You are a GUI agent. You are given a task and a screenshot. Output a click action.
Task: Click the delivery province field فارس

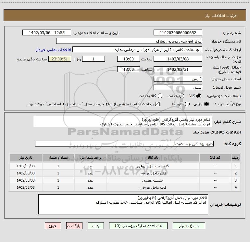click(178, 79)
